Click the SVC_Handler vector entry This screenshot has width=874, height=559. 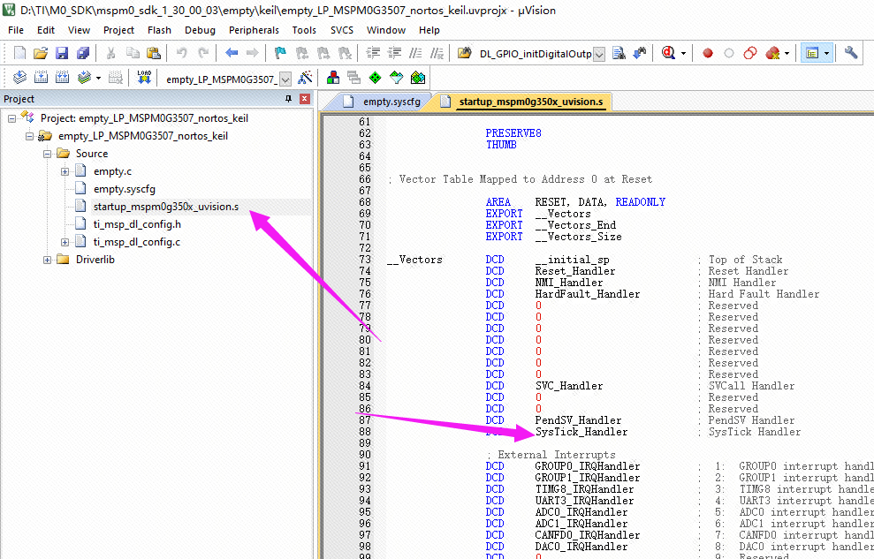coord(569,386)
